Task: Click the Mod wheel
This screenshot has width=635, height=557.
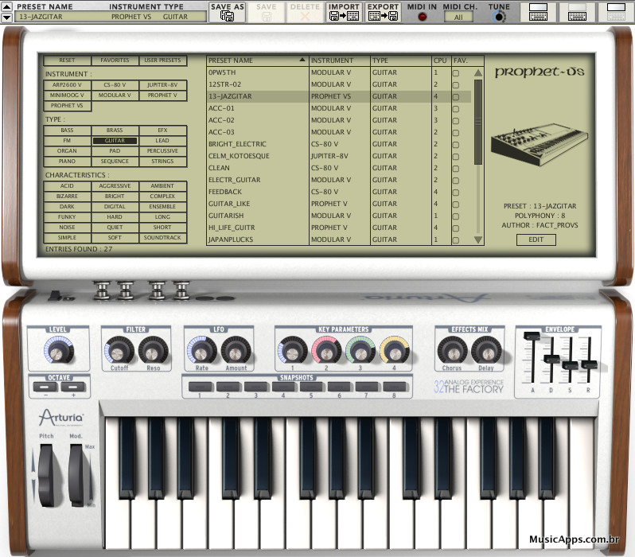Action: coord(77,476)
